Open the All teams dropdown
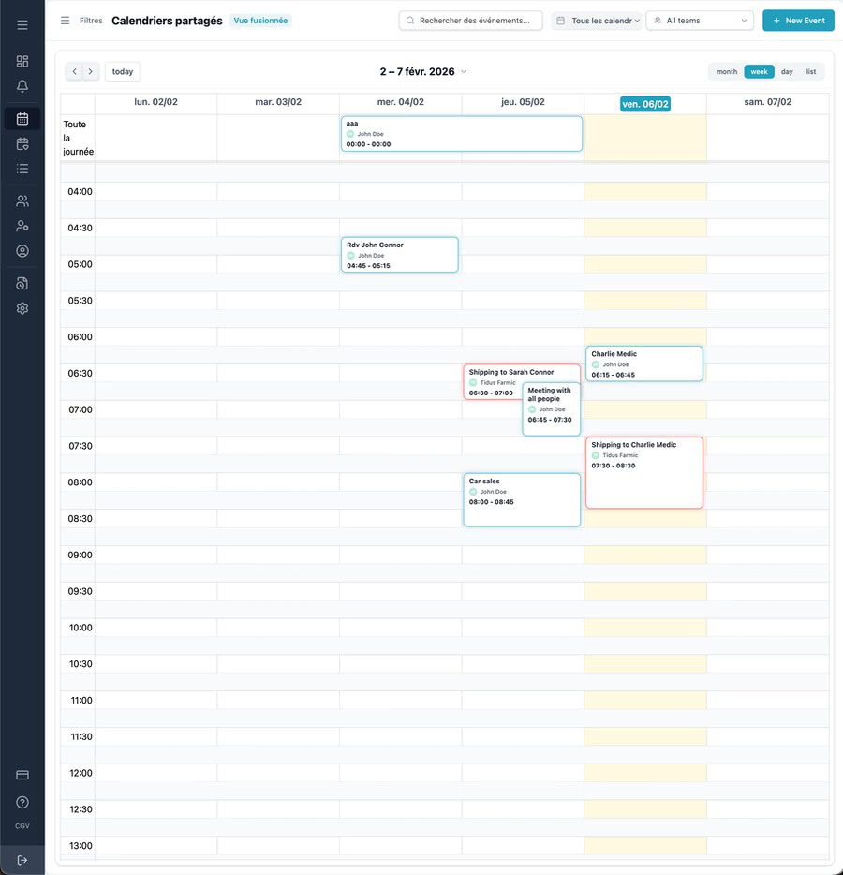The width and height of the screenshot is (843, 875). tap(700, 20)
